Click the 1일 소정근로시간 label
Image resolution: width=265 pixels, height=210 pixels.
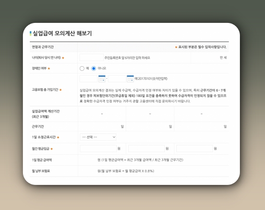click(44, 137)
